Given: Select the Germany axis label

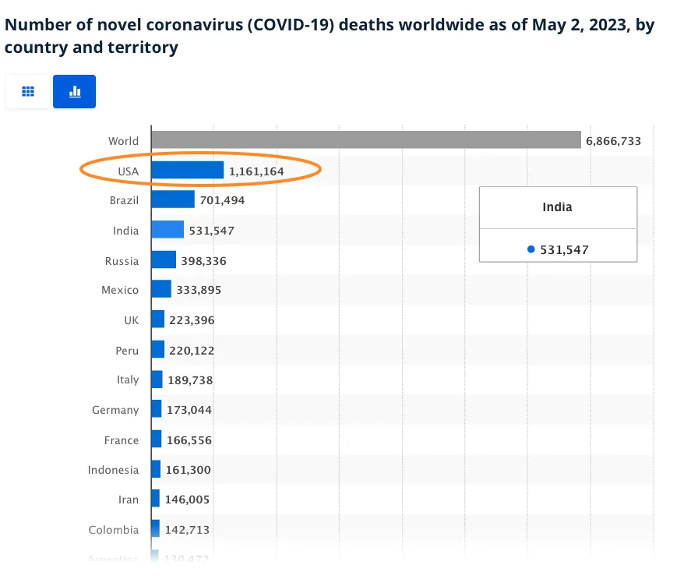Looking at the screenshot, I should 115,410.
